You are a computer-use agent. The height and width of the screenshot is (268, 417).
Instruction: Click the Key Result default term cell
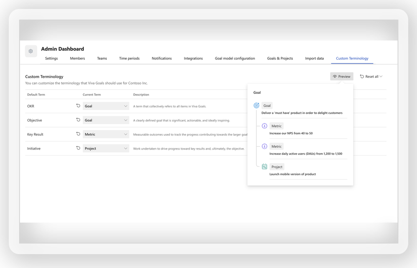coord(35,134)
